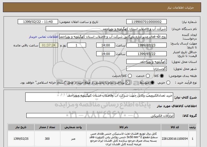Click the response deadline hour field 14:00
This screenshot has width=207, height=147.
(106, 45)
